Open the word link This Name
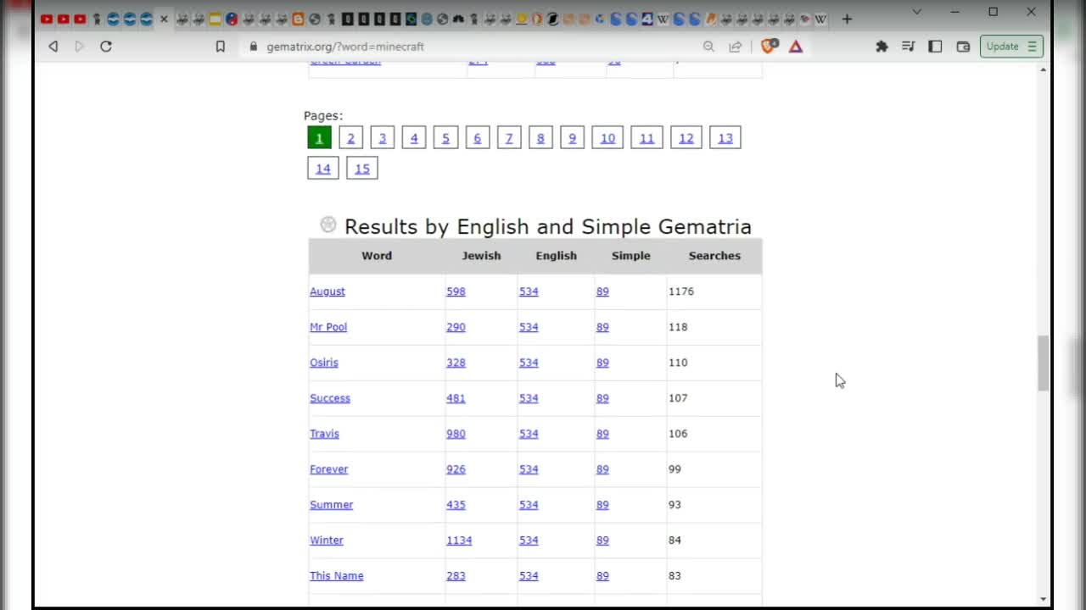This screenshot has height=610, width=1086. pyautogui.click(x=337, y=576)
